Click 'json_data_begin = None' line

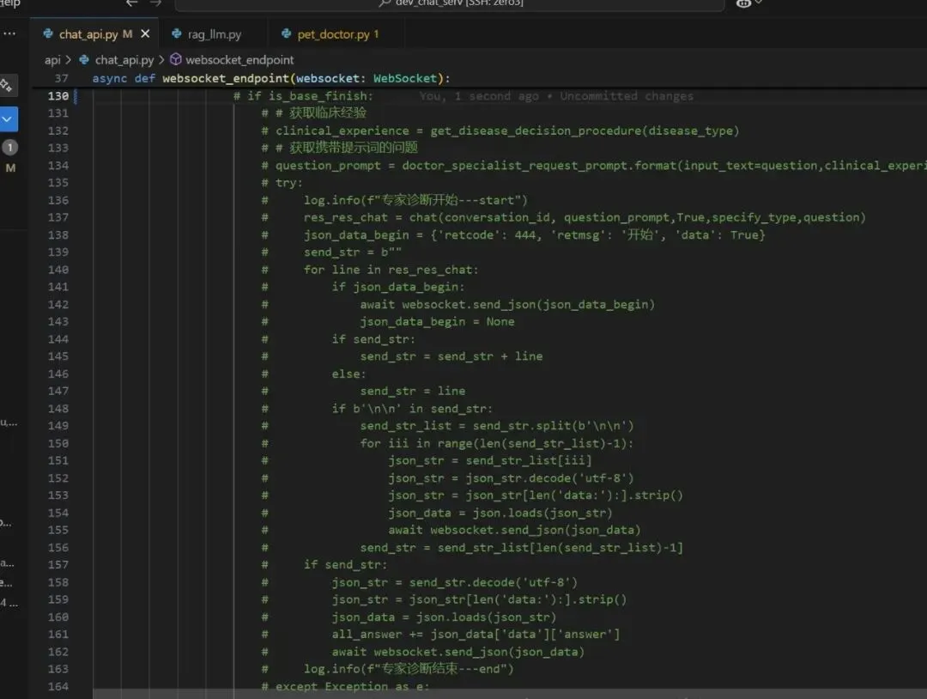(x=437, y=322)
